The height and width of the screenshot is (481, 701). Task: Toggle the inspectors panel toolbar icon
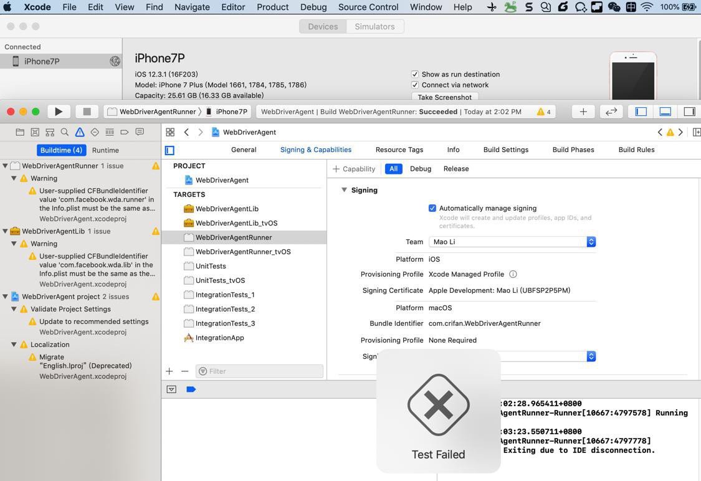click(x=689, y=112)
